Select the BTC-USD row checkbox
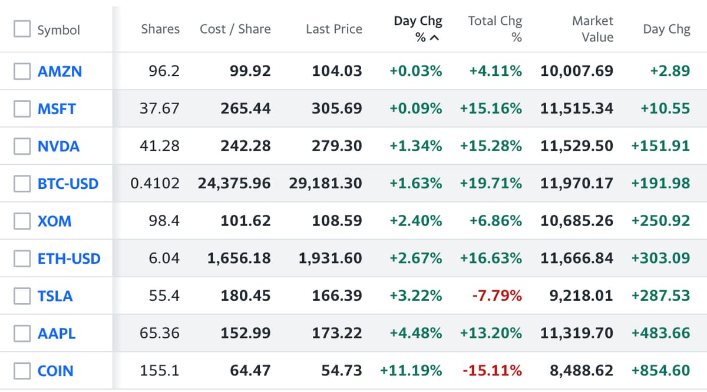Viewport: 707px width, 392px height. coord(22,184)
